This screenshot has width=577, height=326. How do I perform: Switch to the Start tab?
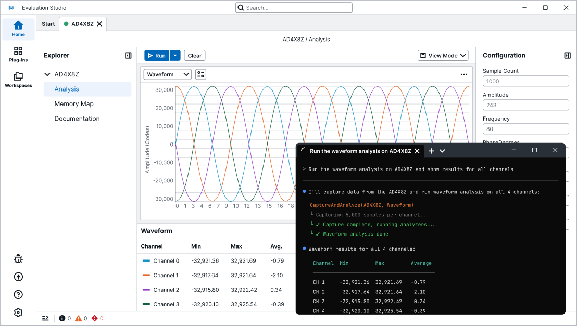(48, 24)
